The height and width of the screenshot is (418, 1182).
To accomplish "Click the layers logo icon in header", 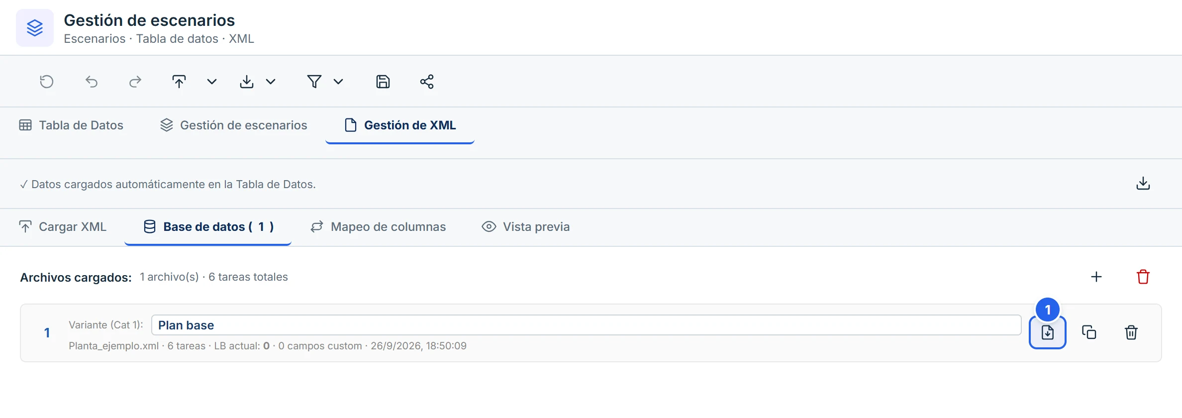I will point(35,28).
